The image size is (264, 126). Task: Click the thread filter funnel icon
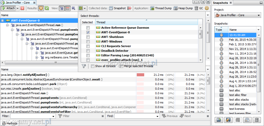pos(84,66)
